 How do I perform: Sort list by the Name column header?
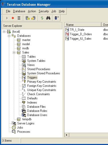click(x=83, y=25)
